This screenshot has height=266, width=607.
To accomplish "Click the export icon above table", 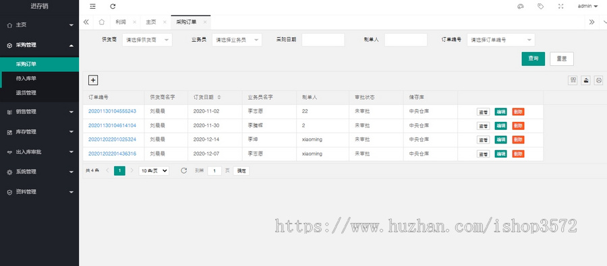I will click(585, 80).
